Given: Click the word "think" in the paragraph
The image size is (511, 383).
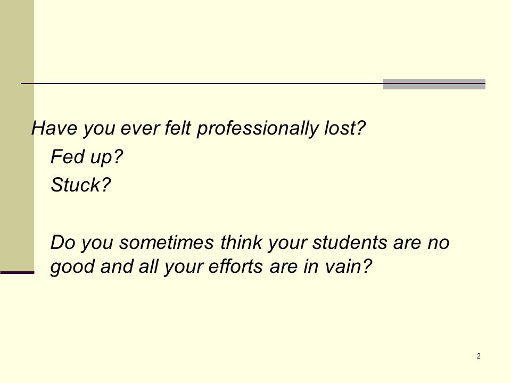Looking at the screenshot, I should [242, 243].
